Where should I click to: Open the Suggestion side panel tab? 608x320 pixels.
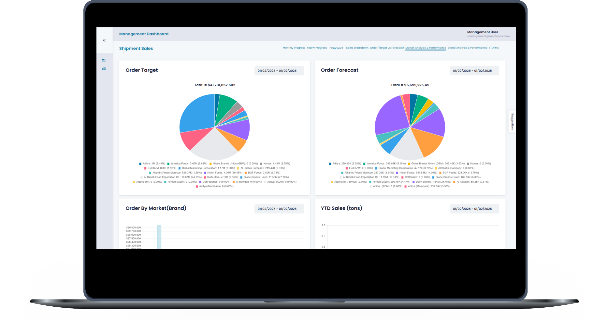[512, 121]
